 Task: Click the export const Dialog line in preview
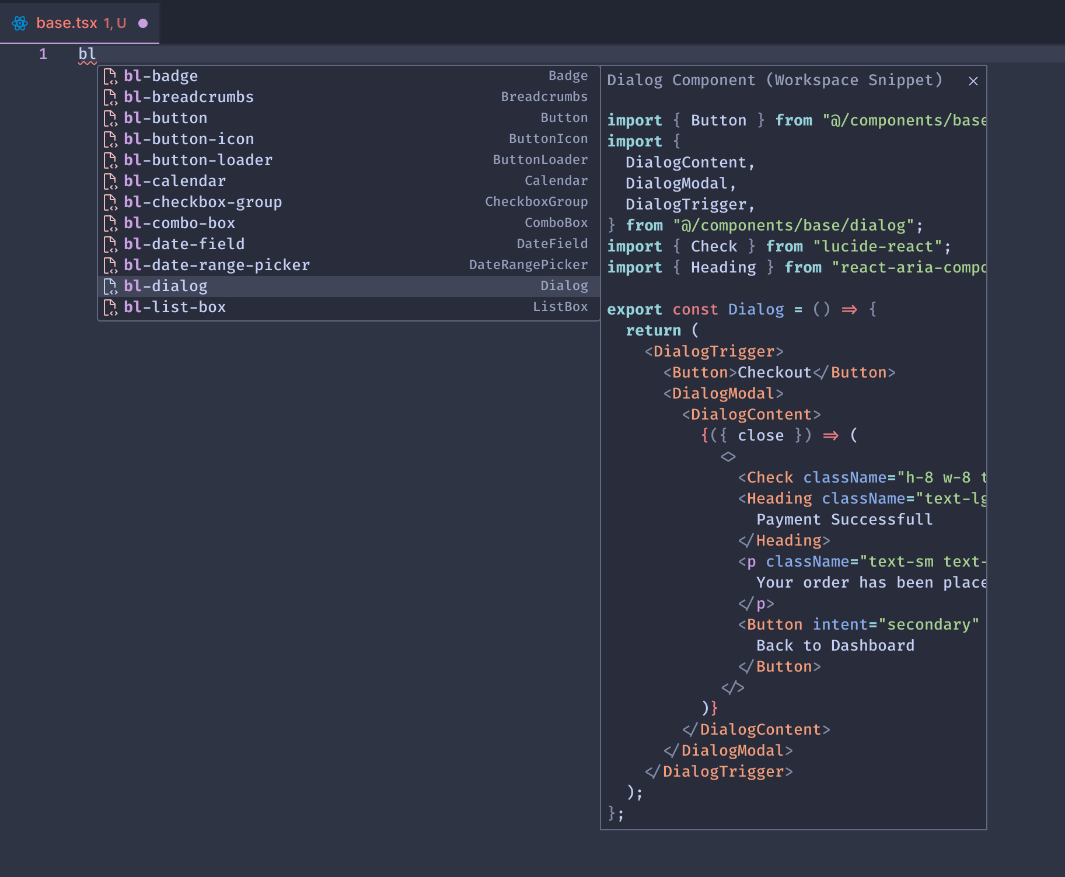(x=742, y=310)
